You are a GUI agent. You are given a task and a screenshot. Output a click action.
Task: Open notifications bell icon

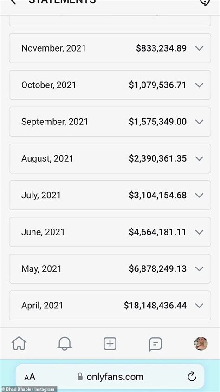[65, 344]
